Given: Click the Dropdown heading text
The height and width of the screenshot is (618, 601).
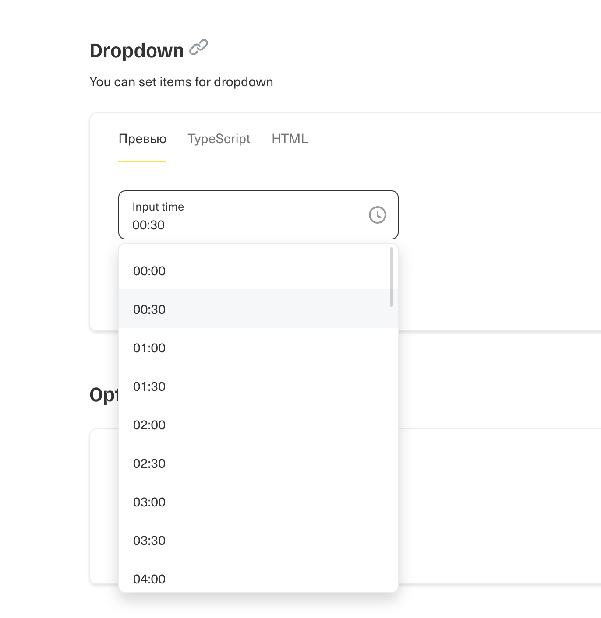Looking at the screenshot, I should tap(137, 50).
